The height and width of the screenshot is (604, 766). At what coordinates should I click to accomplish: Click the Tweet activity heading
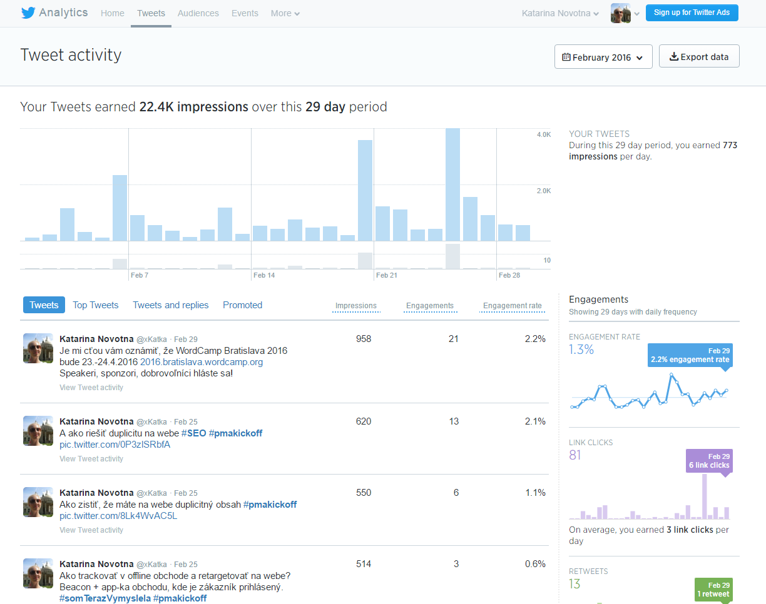pyautogui.click(x=71, y=55)
